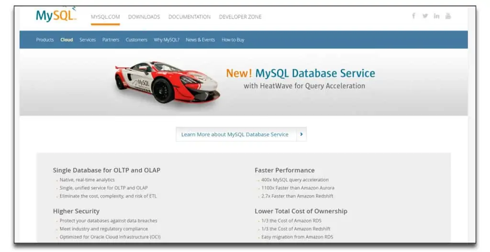Click '2.7x Faster than Amazon Redshift'

click(297, 196)
